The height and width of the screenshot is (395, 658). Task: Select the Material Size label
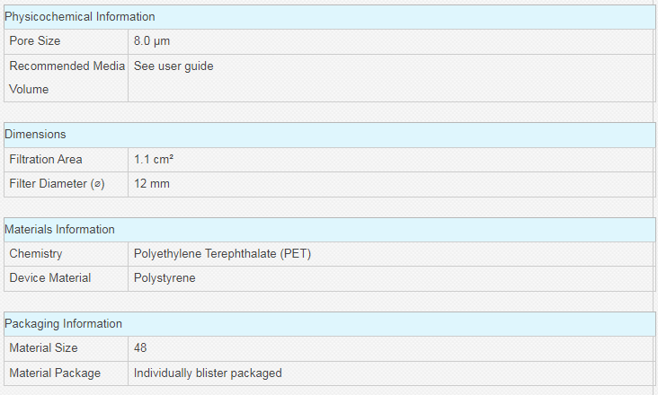[44, 348]
